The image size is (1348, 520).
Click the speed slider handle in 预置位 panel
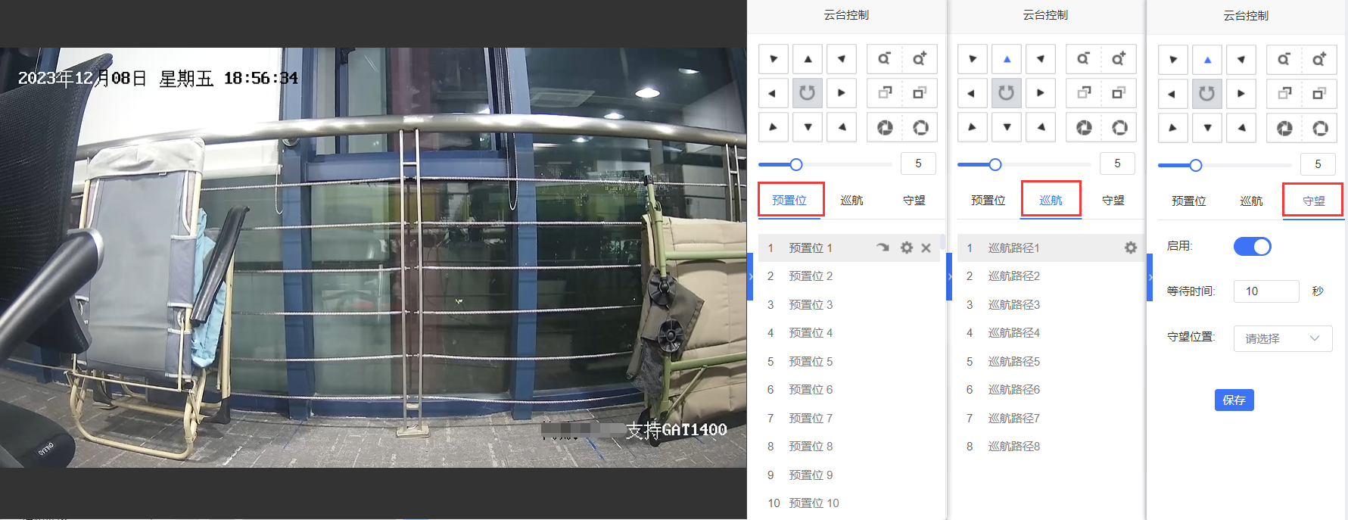(796, 164)
